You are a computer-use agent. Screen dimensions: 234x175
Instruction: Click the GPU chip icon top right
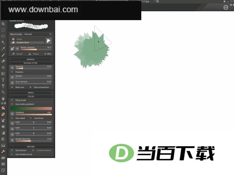[x=226, y=8]
